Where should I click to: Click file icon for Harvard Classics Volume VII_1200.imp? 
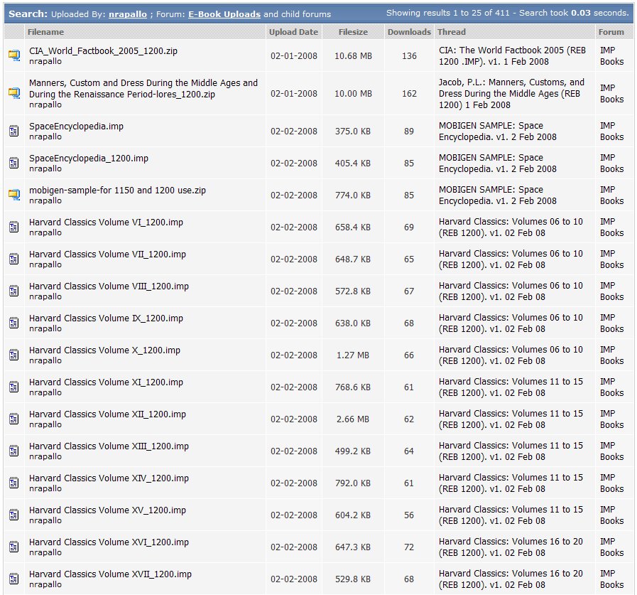[13, 259]
